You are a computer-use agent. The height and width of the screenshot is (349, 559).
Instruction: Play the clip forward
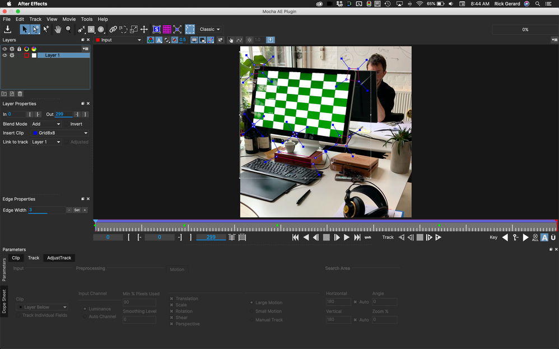point(347,238)
